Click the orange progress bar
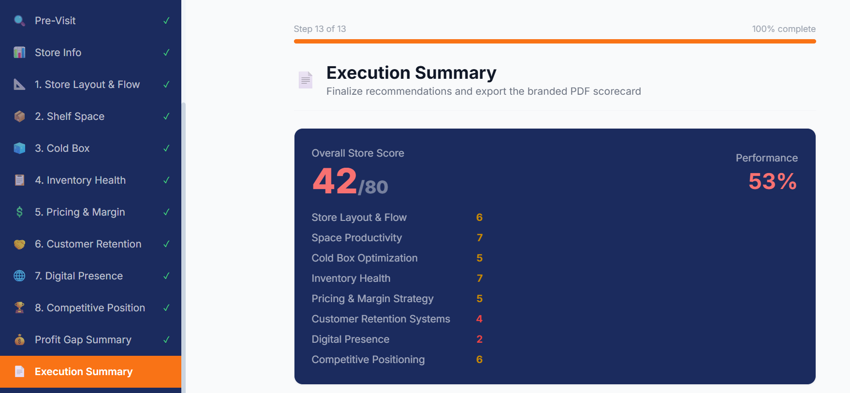850x393 pixels. point(554,42)
